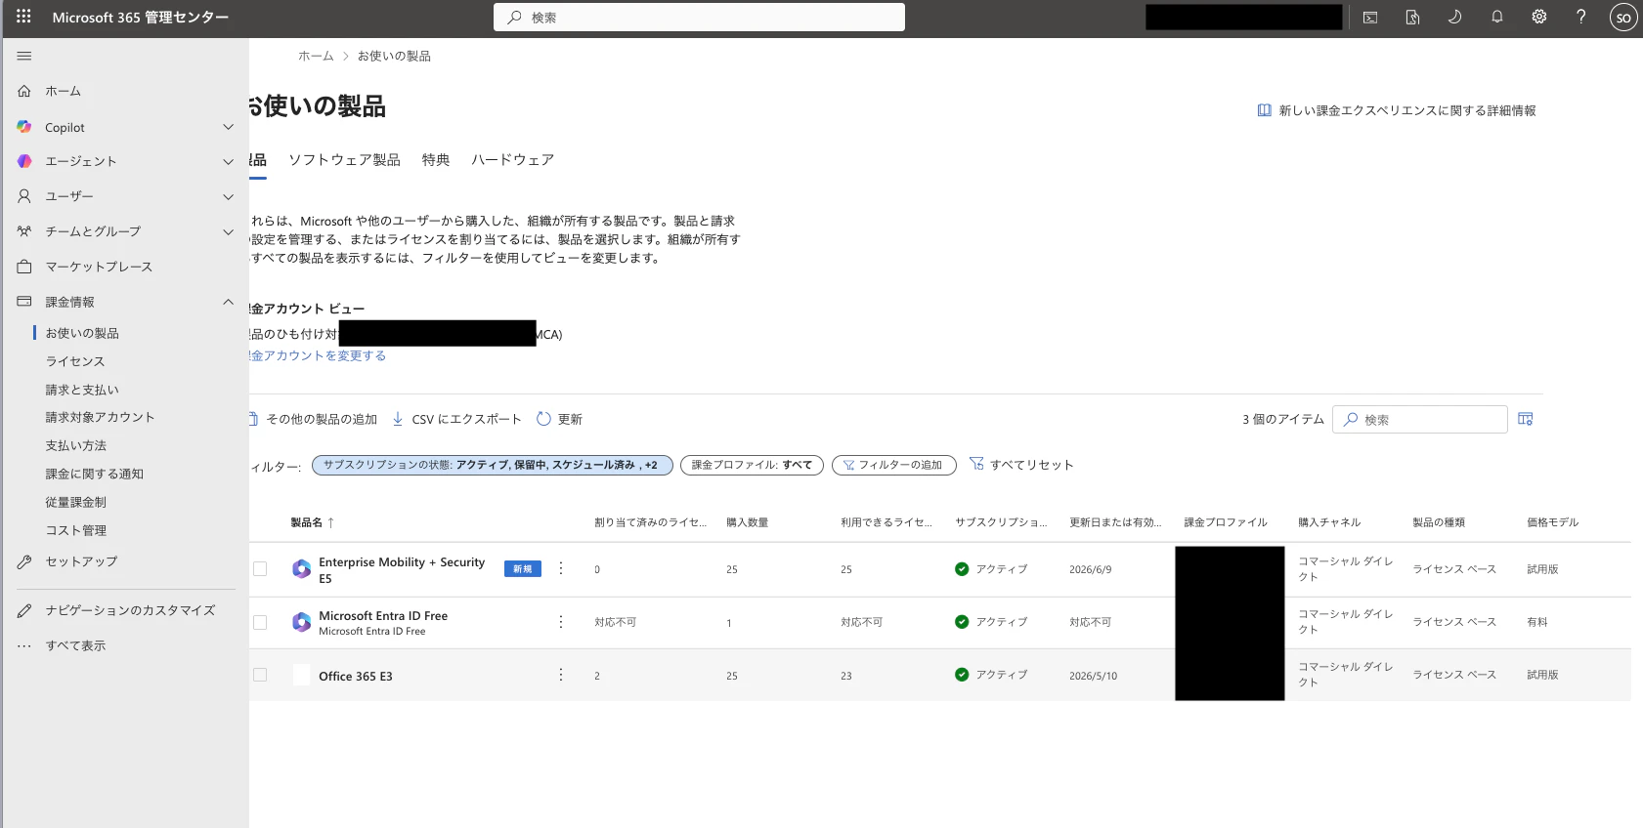Screen dimensions: 1643x828
Task: Click the Enterprise Mobility product icon
Action: [x=302, y=568]
